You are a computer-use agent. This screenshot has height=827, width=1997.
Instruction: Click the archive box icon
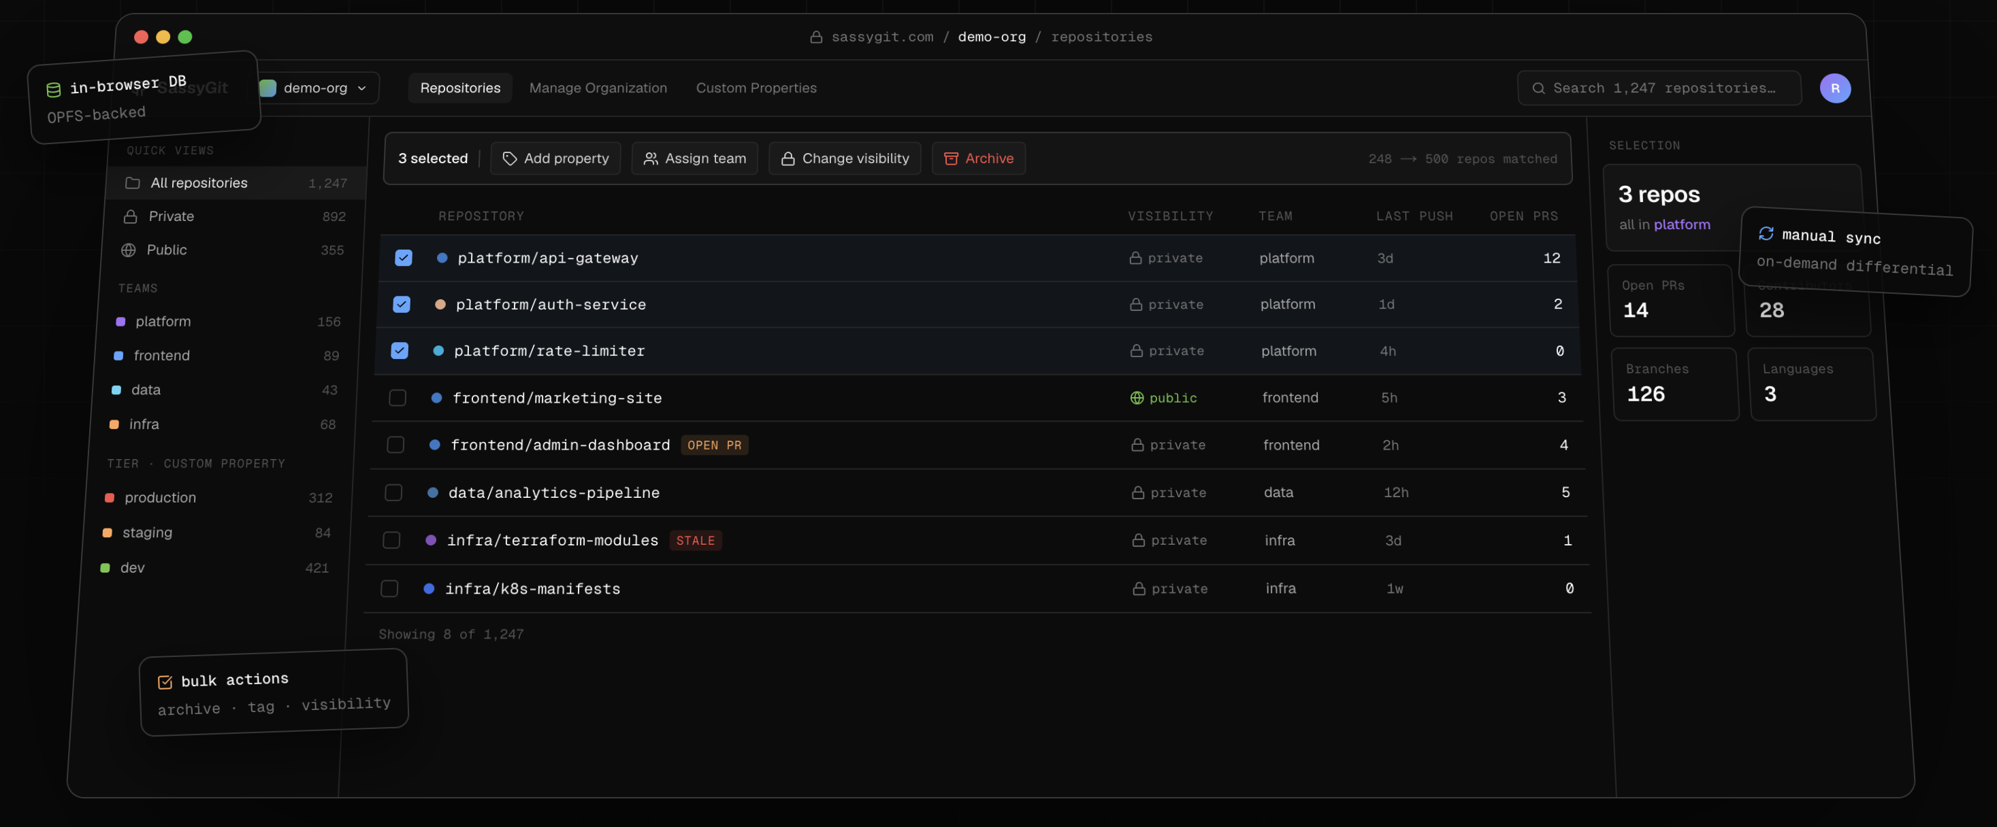click(950, 158)
